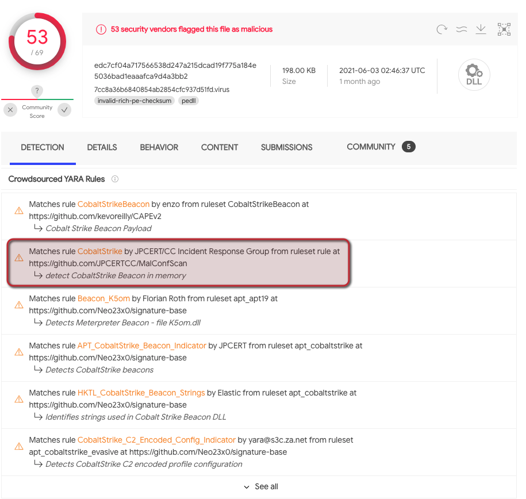This screenshot has height=499, width=526.
Task: Open the CobaltStrike rule by JPCERT/CC
Action: (x=99, y=251)
